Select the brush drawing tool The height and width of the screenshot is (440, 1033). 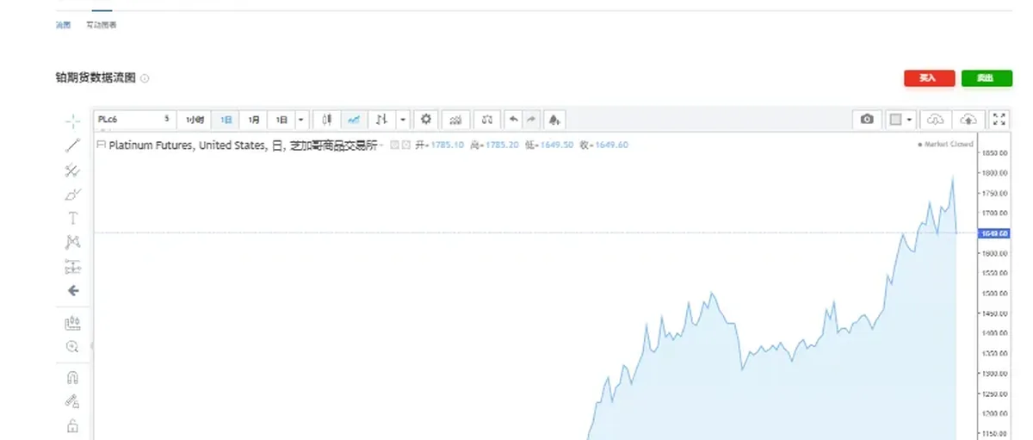73,194
